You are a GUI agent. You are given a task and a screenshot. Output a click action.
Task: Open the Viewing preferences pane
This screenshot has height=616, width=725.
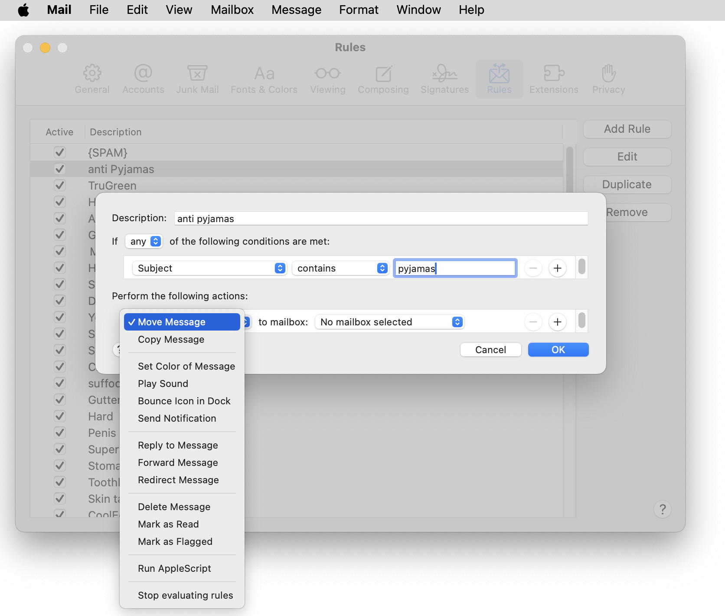click(328, 79)
